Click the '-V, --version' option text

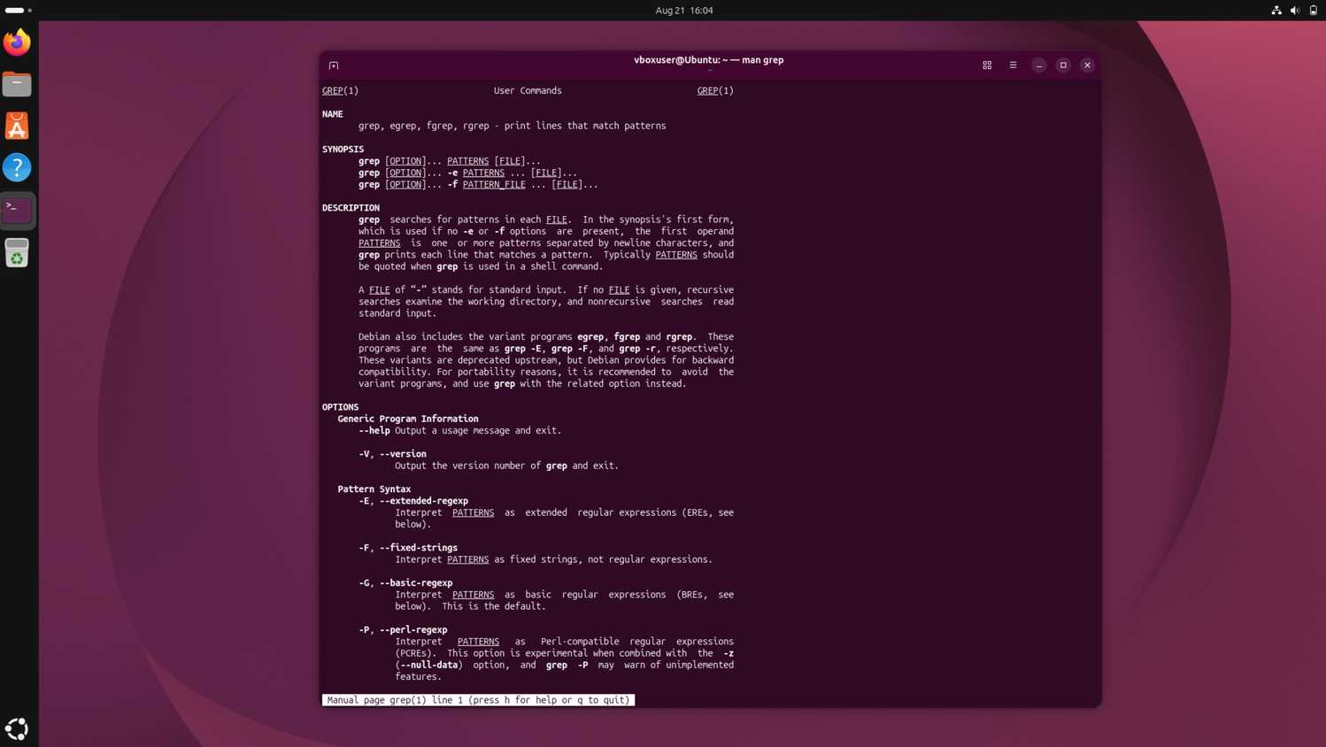click(x=393, y=454)
